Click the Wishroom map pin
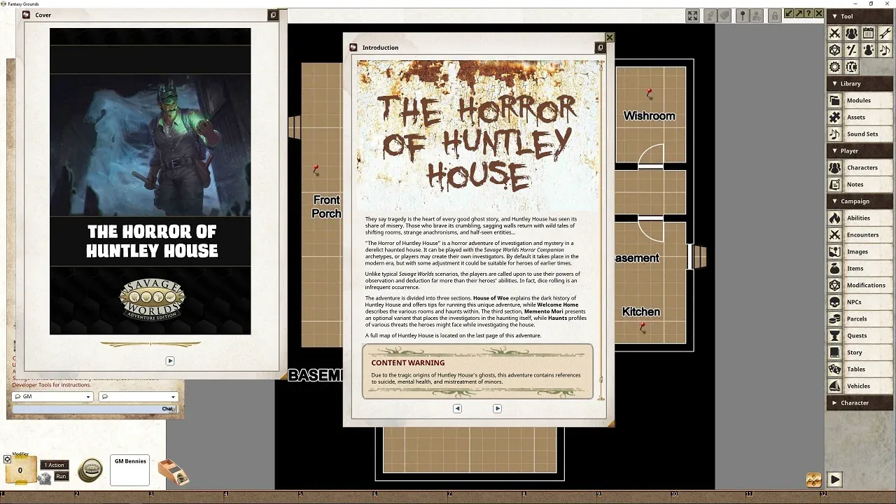This screenshot has width=896, height=504. [649, 92]
